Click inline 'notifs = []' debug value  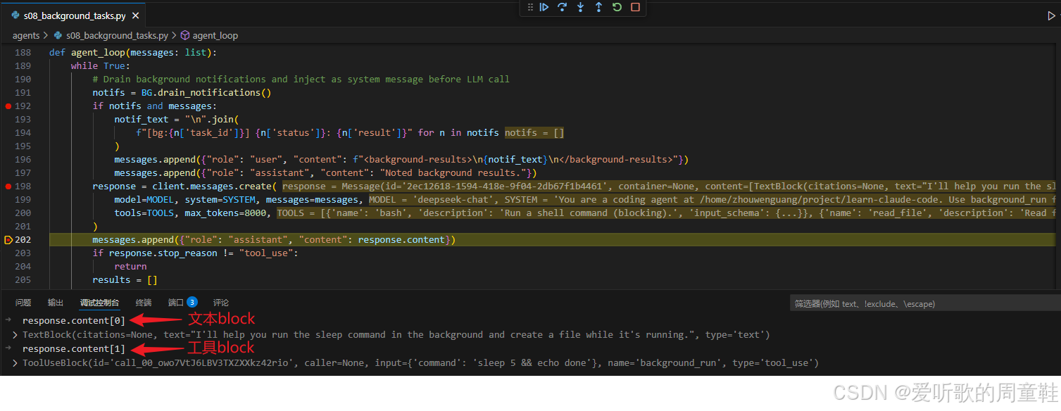click(x=534, y=133)
